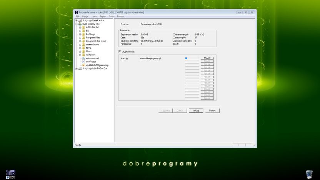Viewport: 320px width, 180px height.
Task: Expand the PerfLogs folder node
Action: click(80, 34)
